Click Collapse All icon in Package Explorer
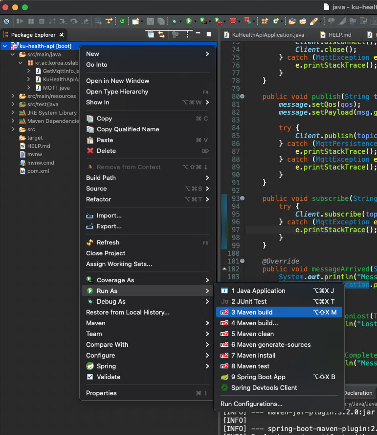The width and height of the screenshot is (377, 435). (151, 35)
